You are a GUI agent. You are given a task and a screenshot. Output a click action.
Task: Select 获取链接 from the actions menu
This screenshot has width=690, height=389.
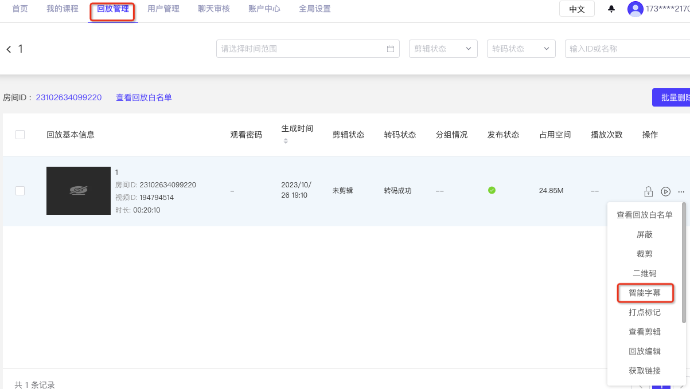(x=645, y=371)
